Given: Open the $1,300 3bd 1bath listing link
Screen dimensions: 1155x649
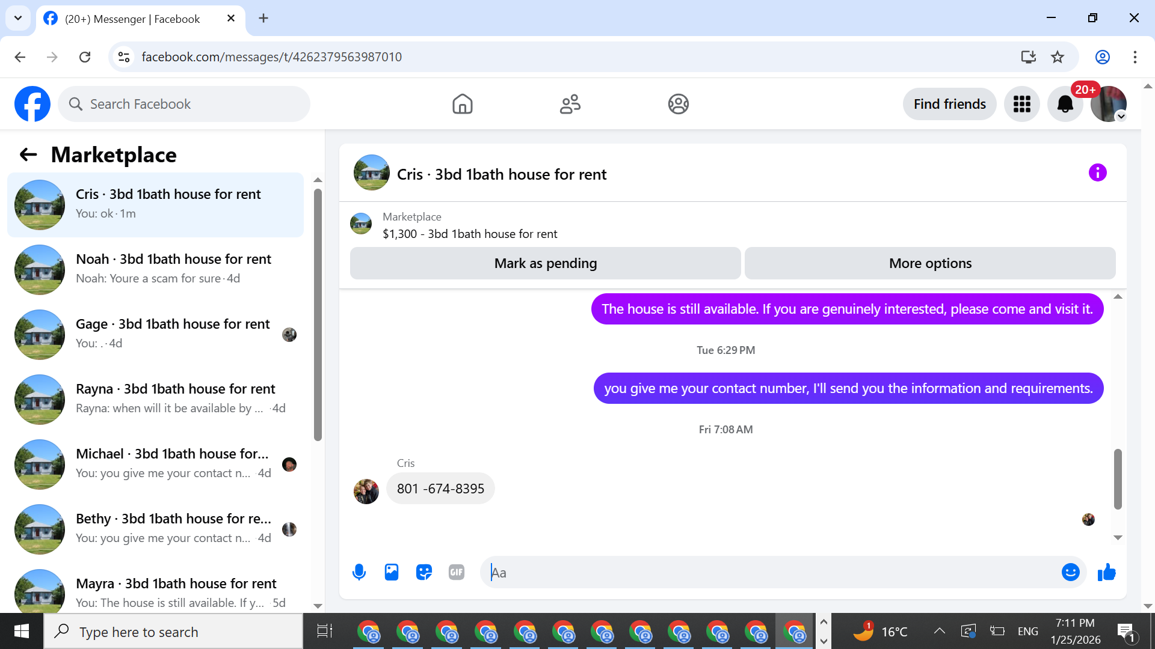Looking at the screenshot, I should click(x=470, y=234).
